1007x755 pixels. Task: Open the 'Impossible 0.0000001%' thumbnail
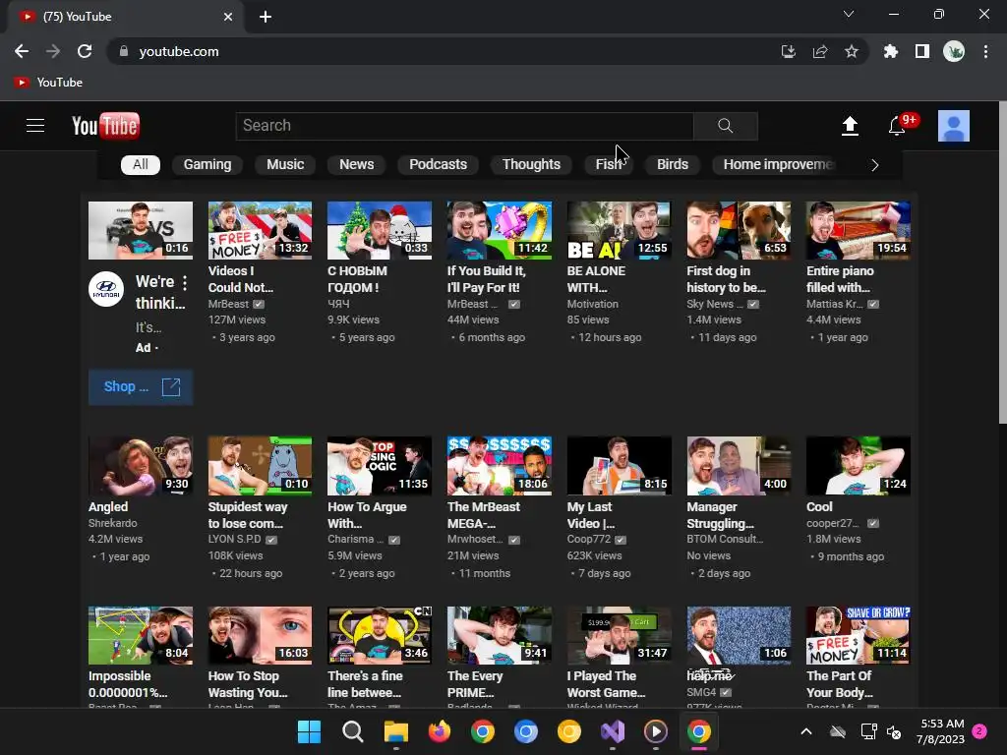(141, 636)
